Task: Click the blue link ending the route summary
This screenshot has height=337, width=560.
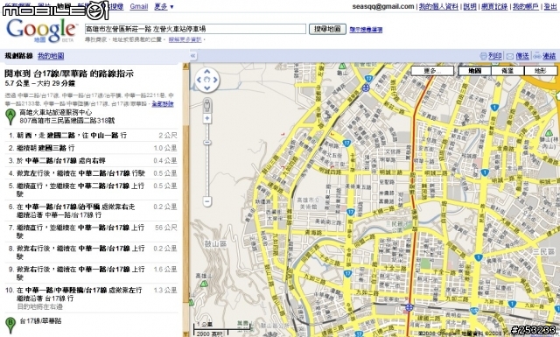Action: pos(163,104)
